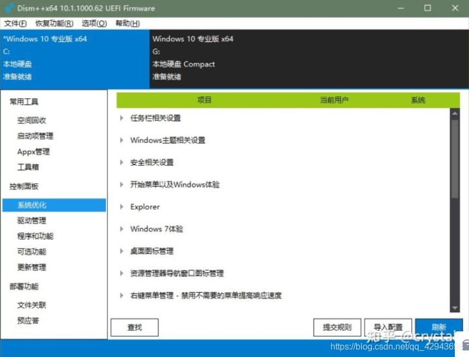Expand 右键菜单管理 arrow
This screenshot has height=357, width=469.
pos(122,295)
